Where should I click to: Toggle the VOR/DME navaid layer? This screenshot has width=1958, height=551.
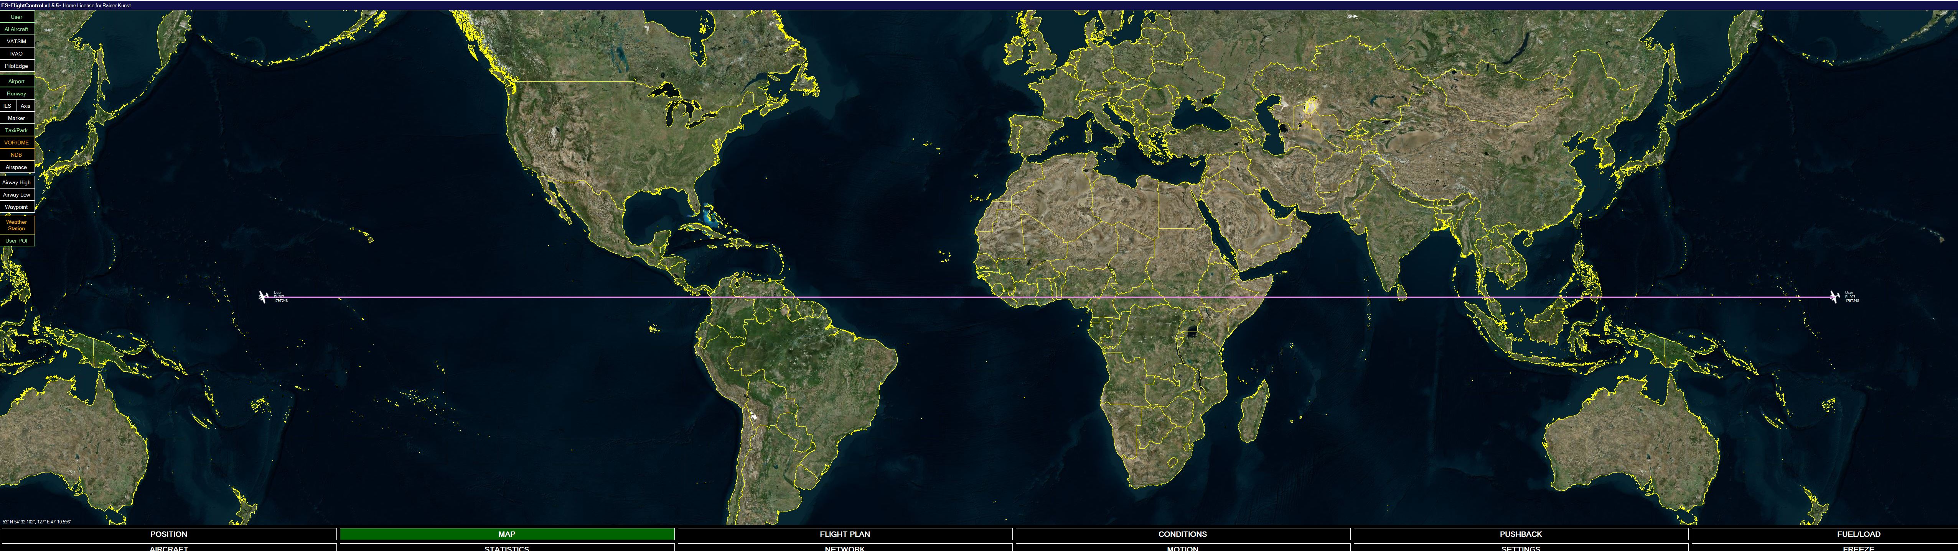coord(17,143)
